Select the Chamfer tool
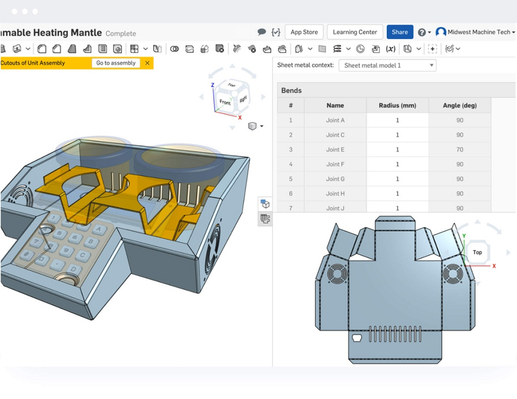Image resolution: width=517 pixels, height=399 pixels. click(x=56, y=48)
